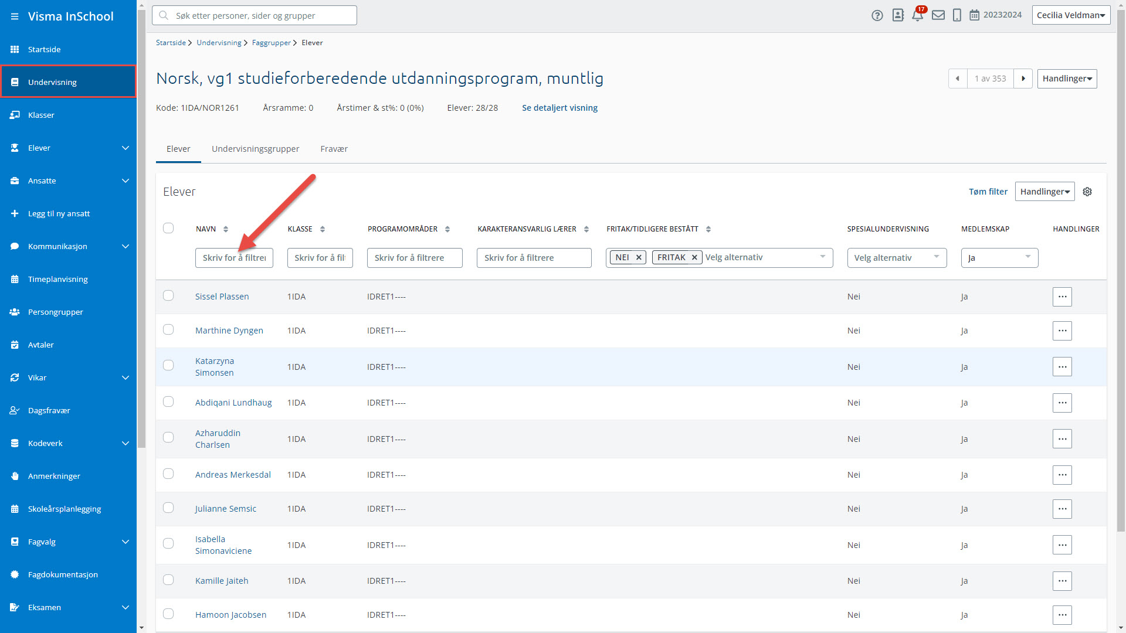Click Tøm filter link

pyautogui.click(x=988, y=192)
